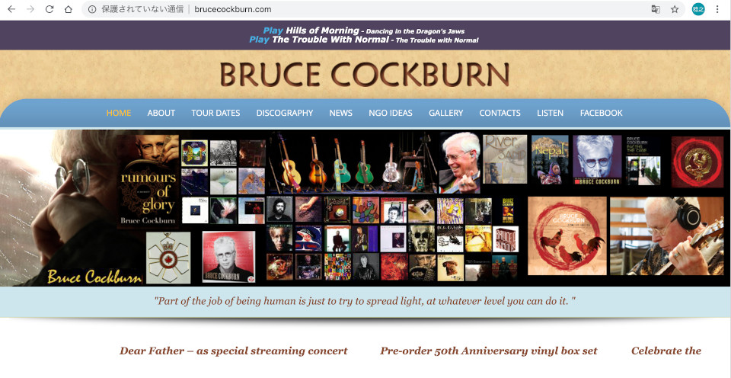Bookmark page with star icon
731x378 pixels.
[675, 9]
